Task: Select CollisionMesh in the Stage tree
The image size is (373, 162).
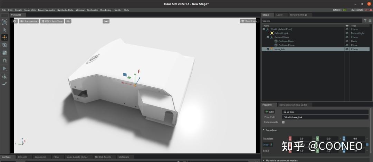Action: point(286,41)
